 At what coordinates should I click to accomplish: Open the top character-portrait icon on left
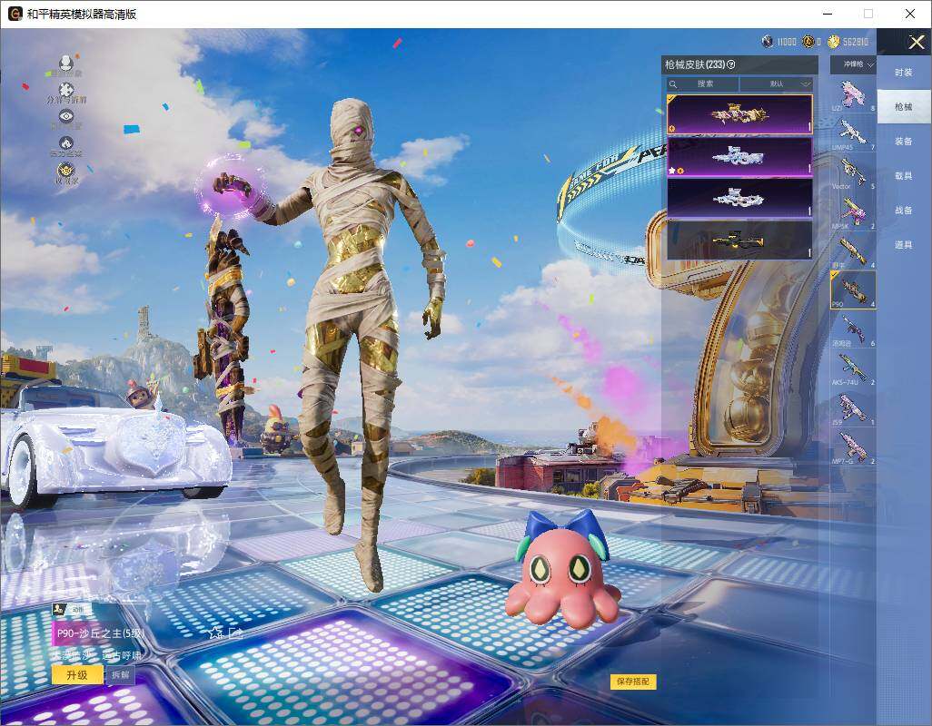click(x=66, y=63)
